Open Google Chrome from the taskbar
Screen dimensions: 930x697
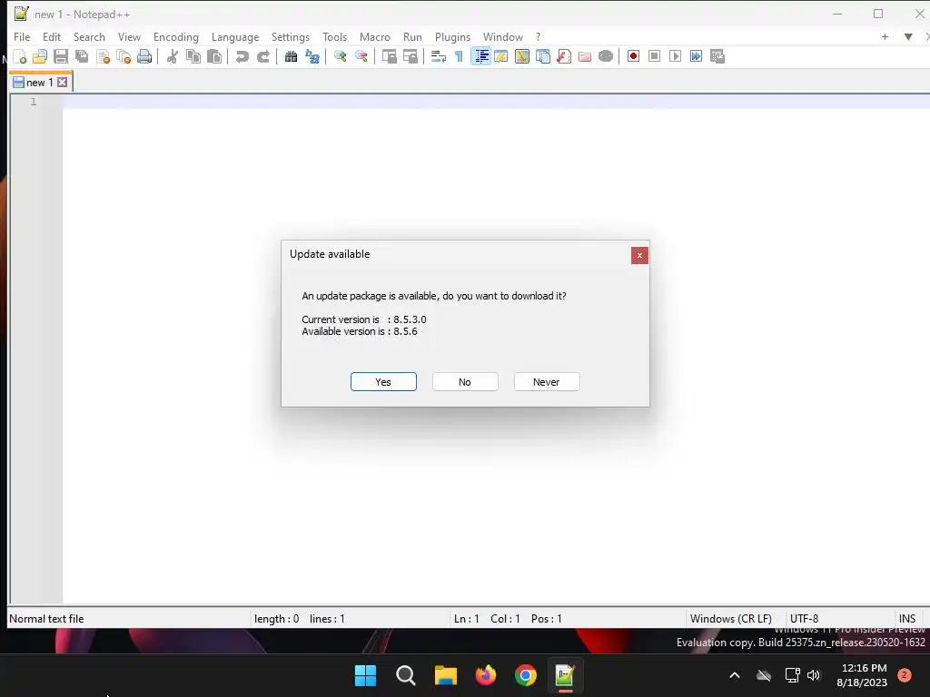(526, 675)
